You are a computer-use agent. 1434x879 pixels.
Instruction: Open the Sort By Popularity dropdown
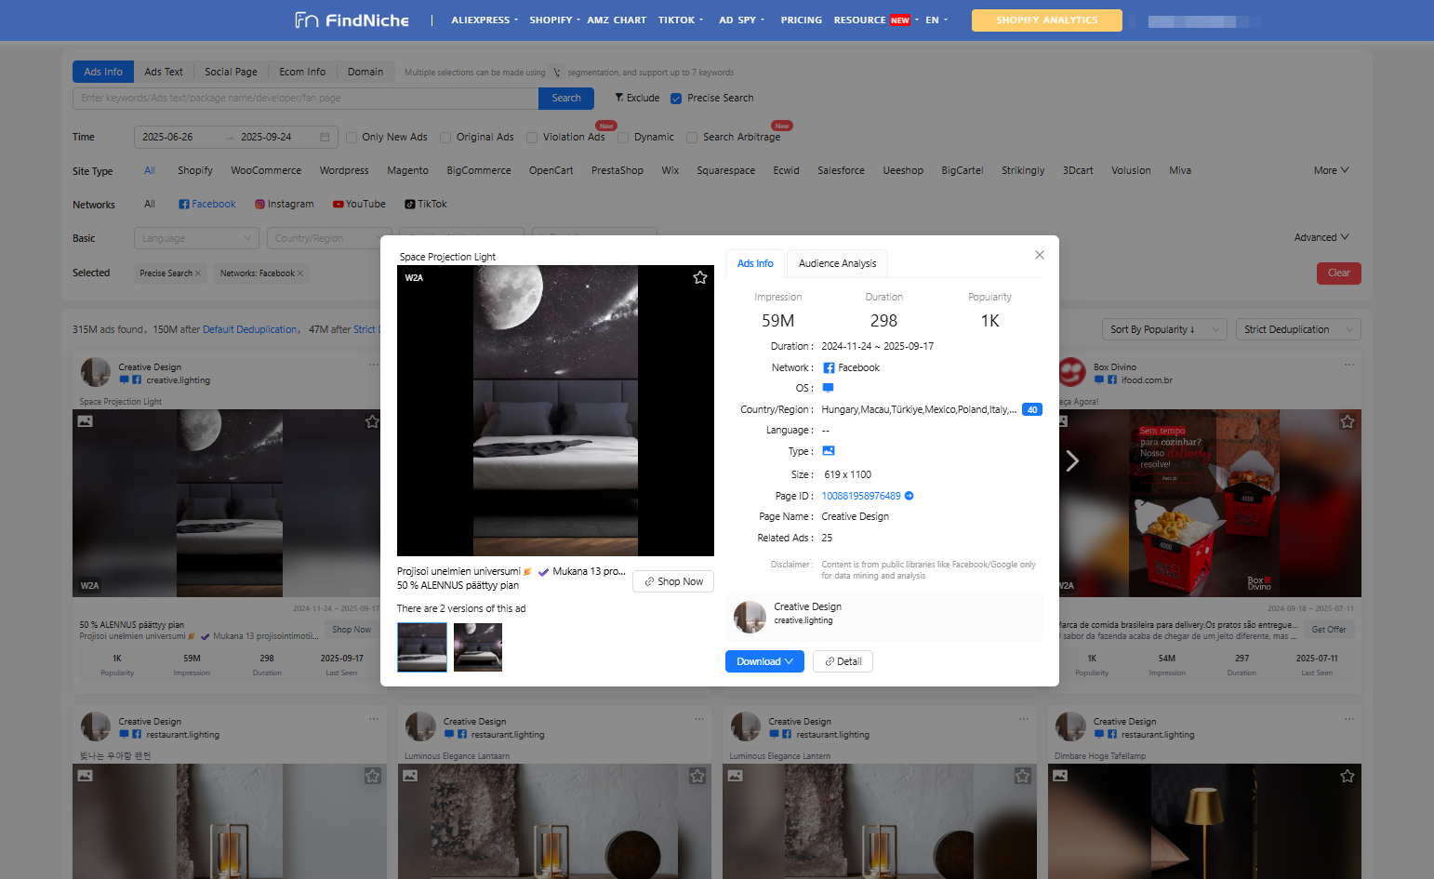[1163, 328]
